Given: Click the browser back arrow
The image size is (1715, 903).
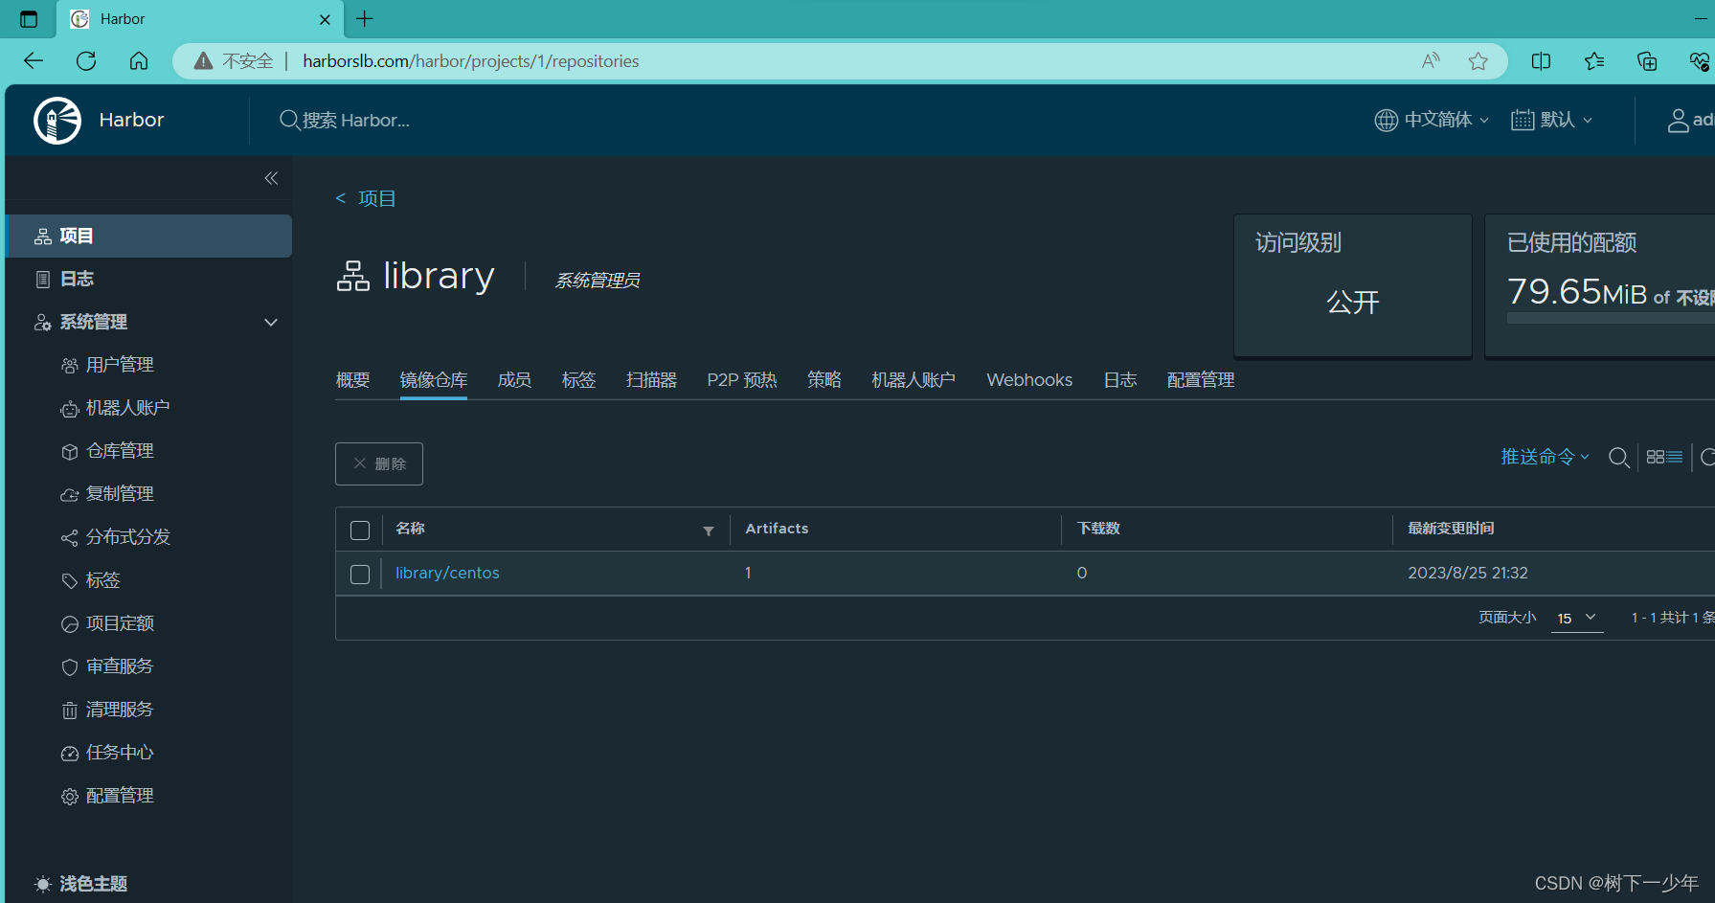Looking at the screenshot, I should coord(34,61).
